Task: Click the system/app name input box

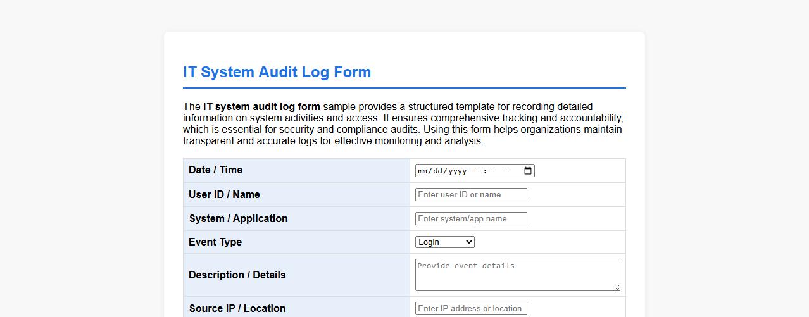Action: click(x=471, y=219)
